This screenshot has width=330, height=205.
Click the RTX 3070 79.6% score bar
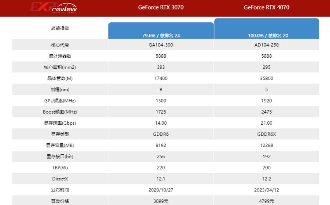[x=161, y=31]
